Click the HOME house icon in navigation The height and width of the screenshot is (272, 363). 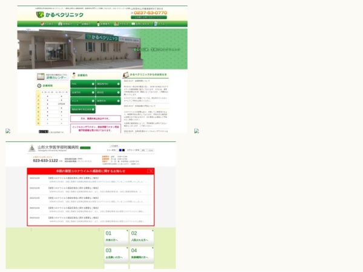(x=42, y=24)
